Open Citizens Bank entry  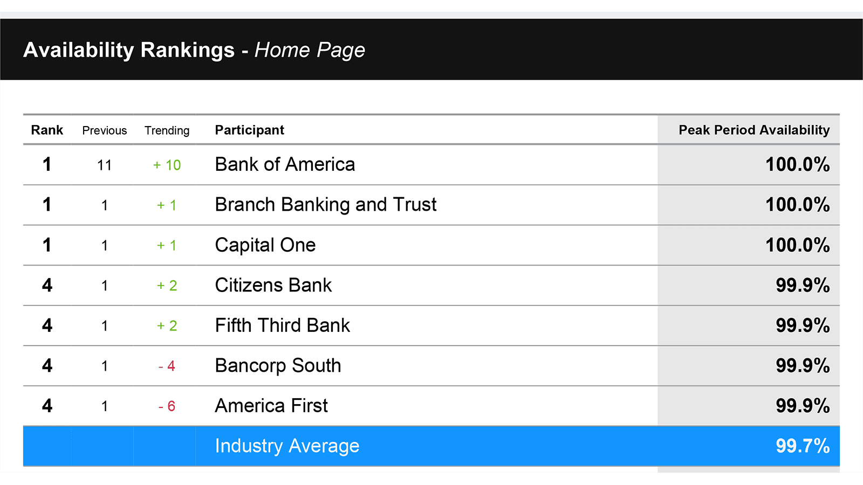[273, 285]
